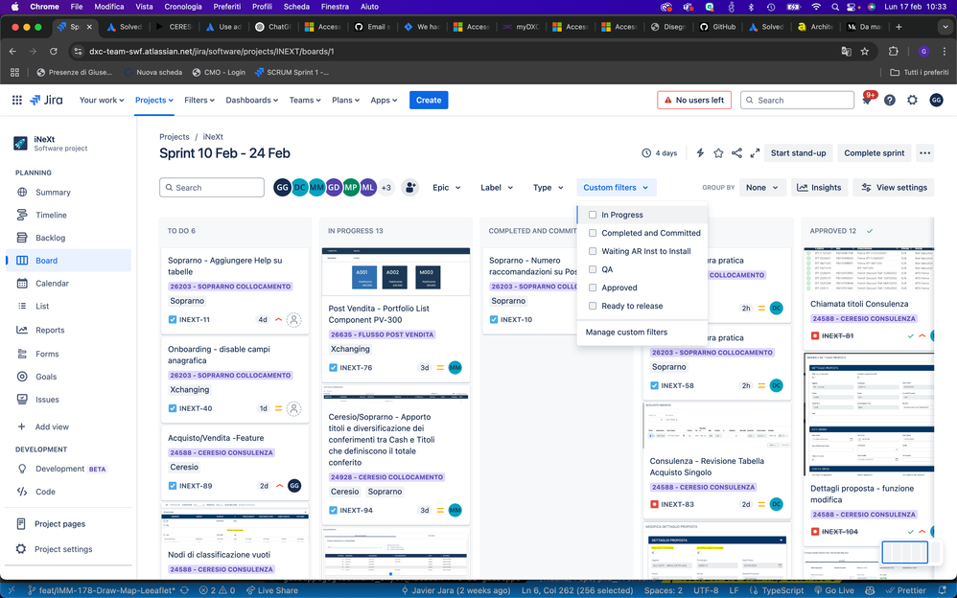Enter full screen board mode
The height and width of the screenshot is (598, 957).
[755, 153]
